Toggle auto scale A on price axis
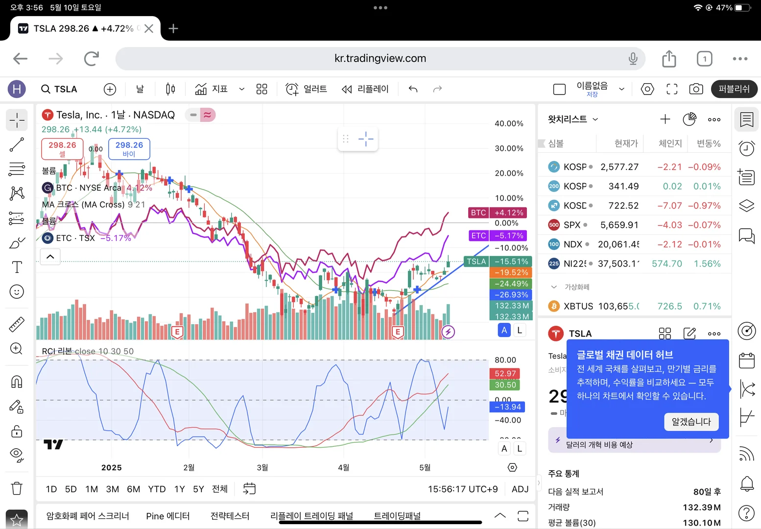This screenshot has width=761, height=529. (x=504, y=330)
